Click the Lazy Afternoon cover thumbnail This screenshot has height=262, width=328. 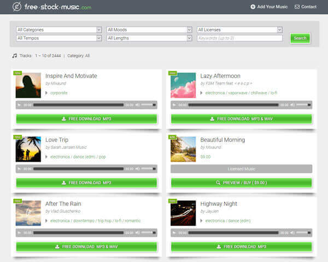[183, 85]
